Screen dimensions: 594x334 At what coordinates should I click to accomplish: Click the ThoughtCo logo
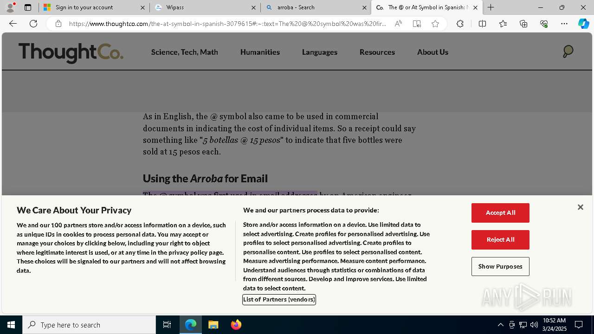pos(71,52)
